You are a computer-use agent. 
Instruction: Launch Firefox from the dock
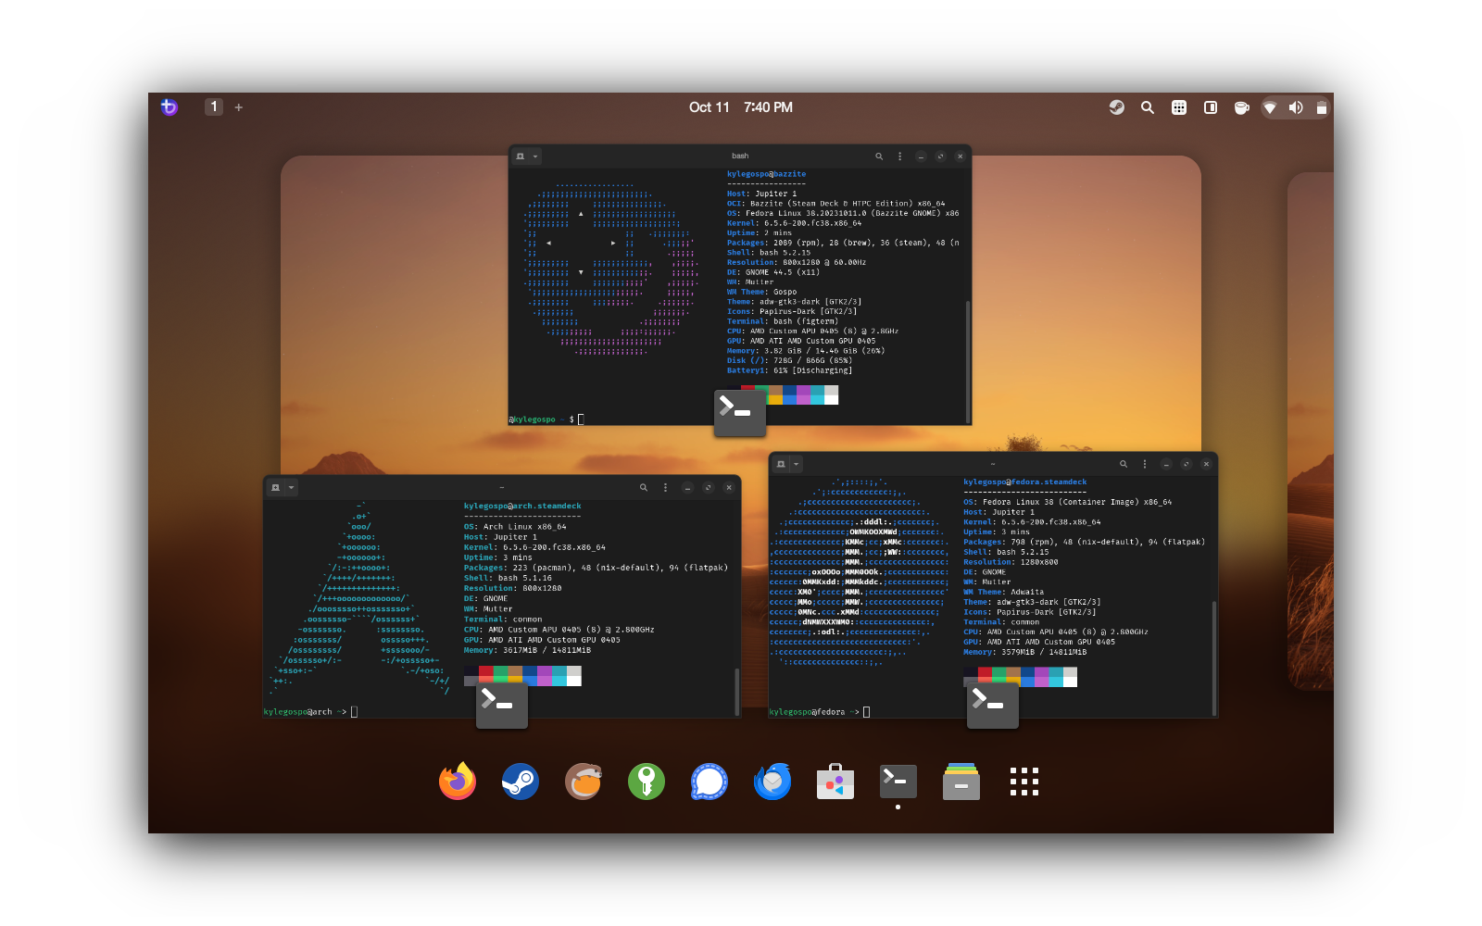458,782
